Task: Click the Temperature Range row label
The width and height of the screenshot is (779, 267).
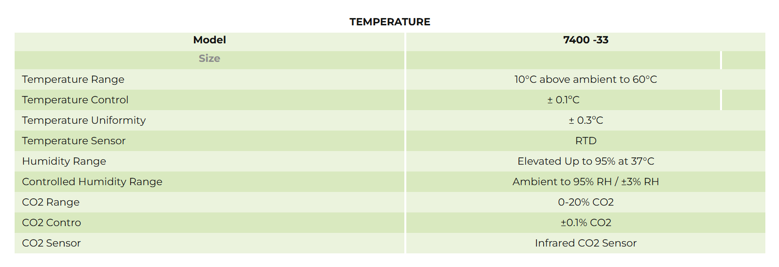Action: (73, 79)
